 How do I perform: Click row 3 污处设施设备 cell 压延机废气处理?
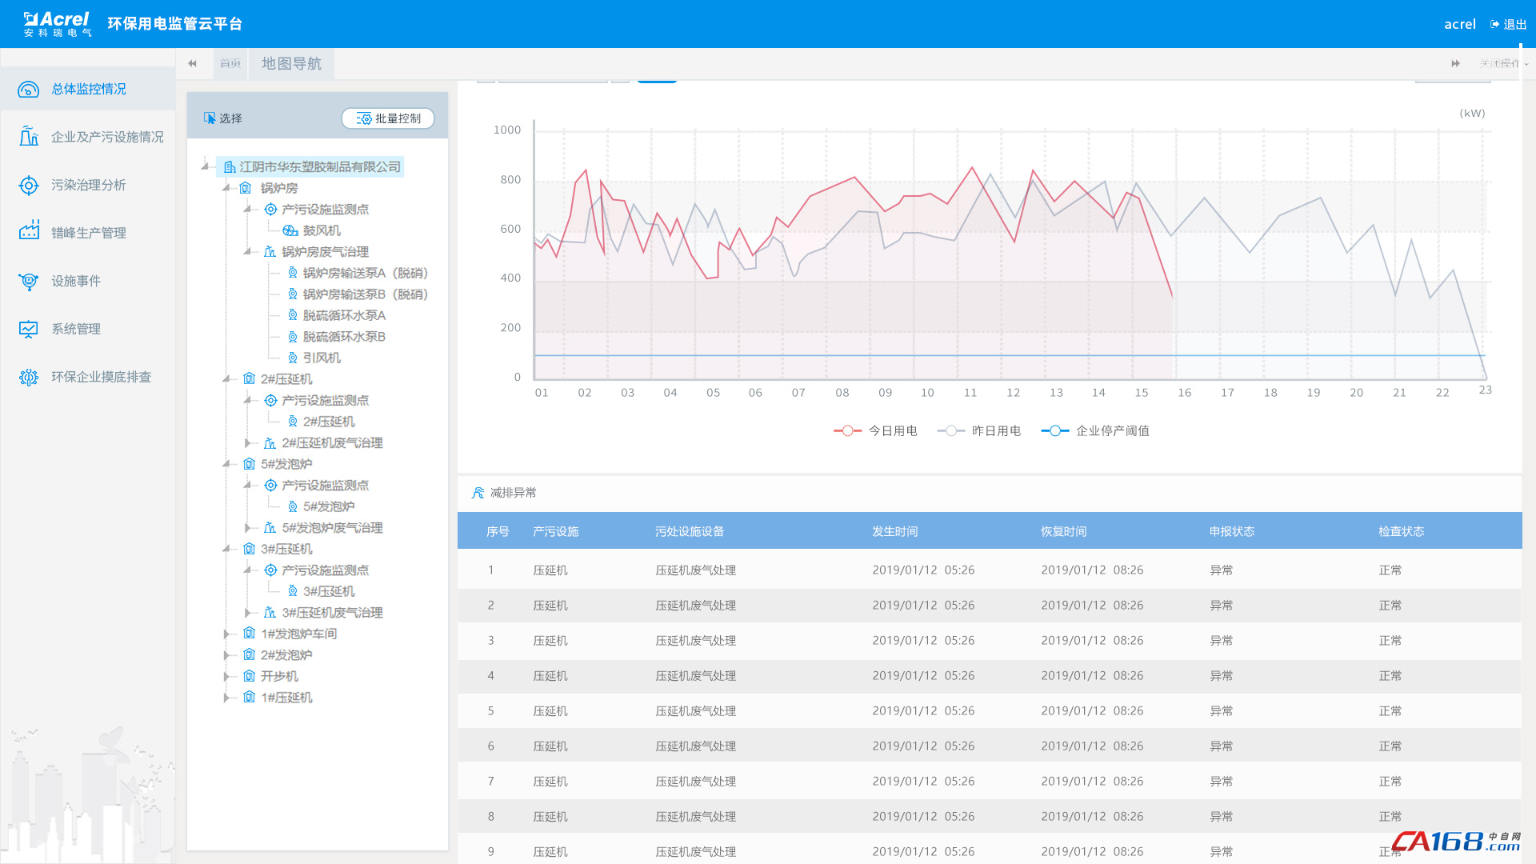[x=696, y=641]
